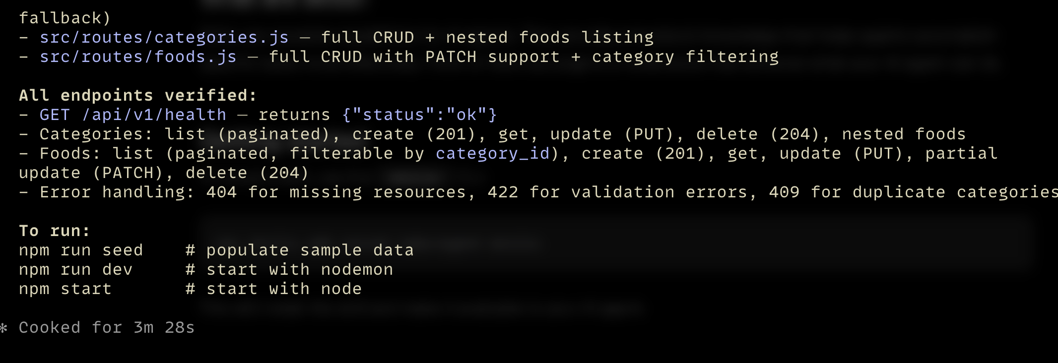
Task: Click the "Cooked for 3m 28s" status text
Action: 106,328
